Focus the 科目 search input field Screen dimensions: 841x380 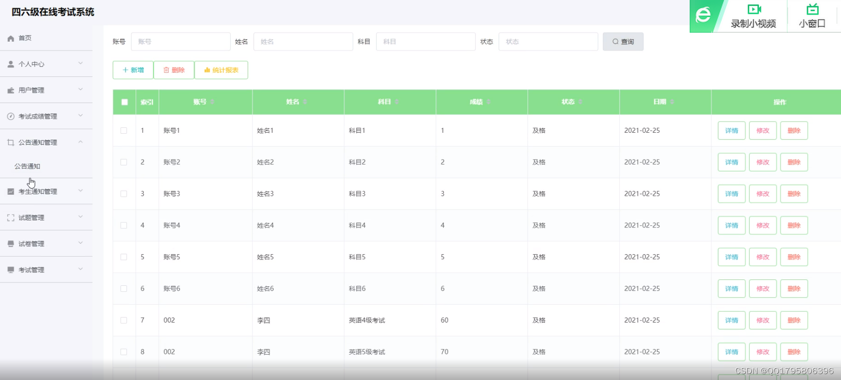click(426, 42)
